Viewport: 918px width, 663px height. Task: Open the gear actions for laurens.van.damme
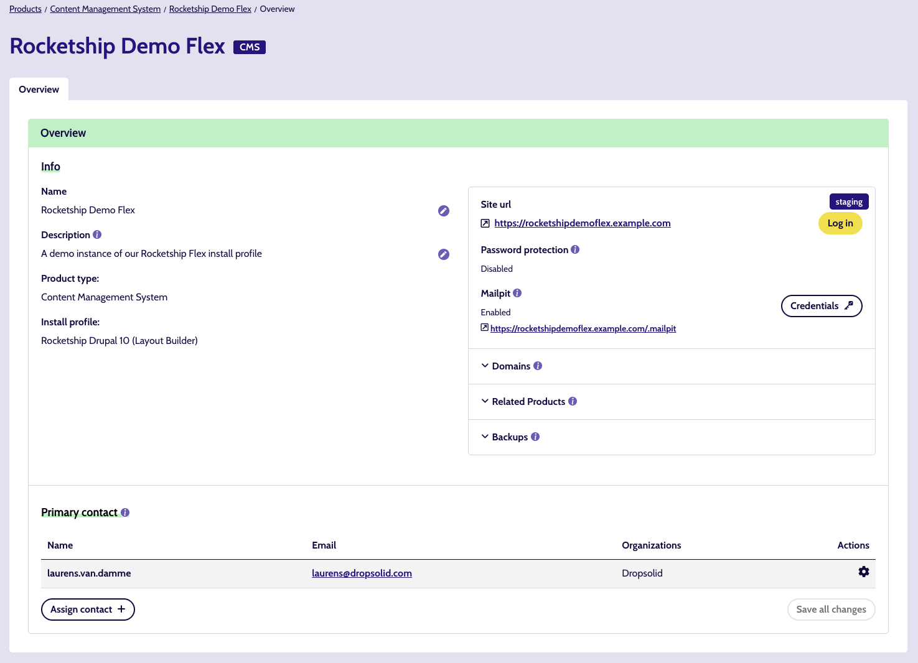864,572
